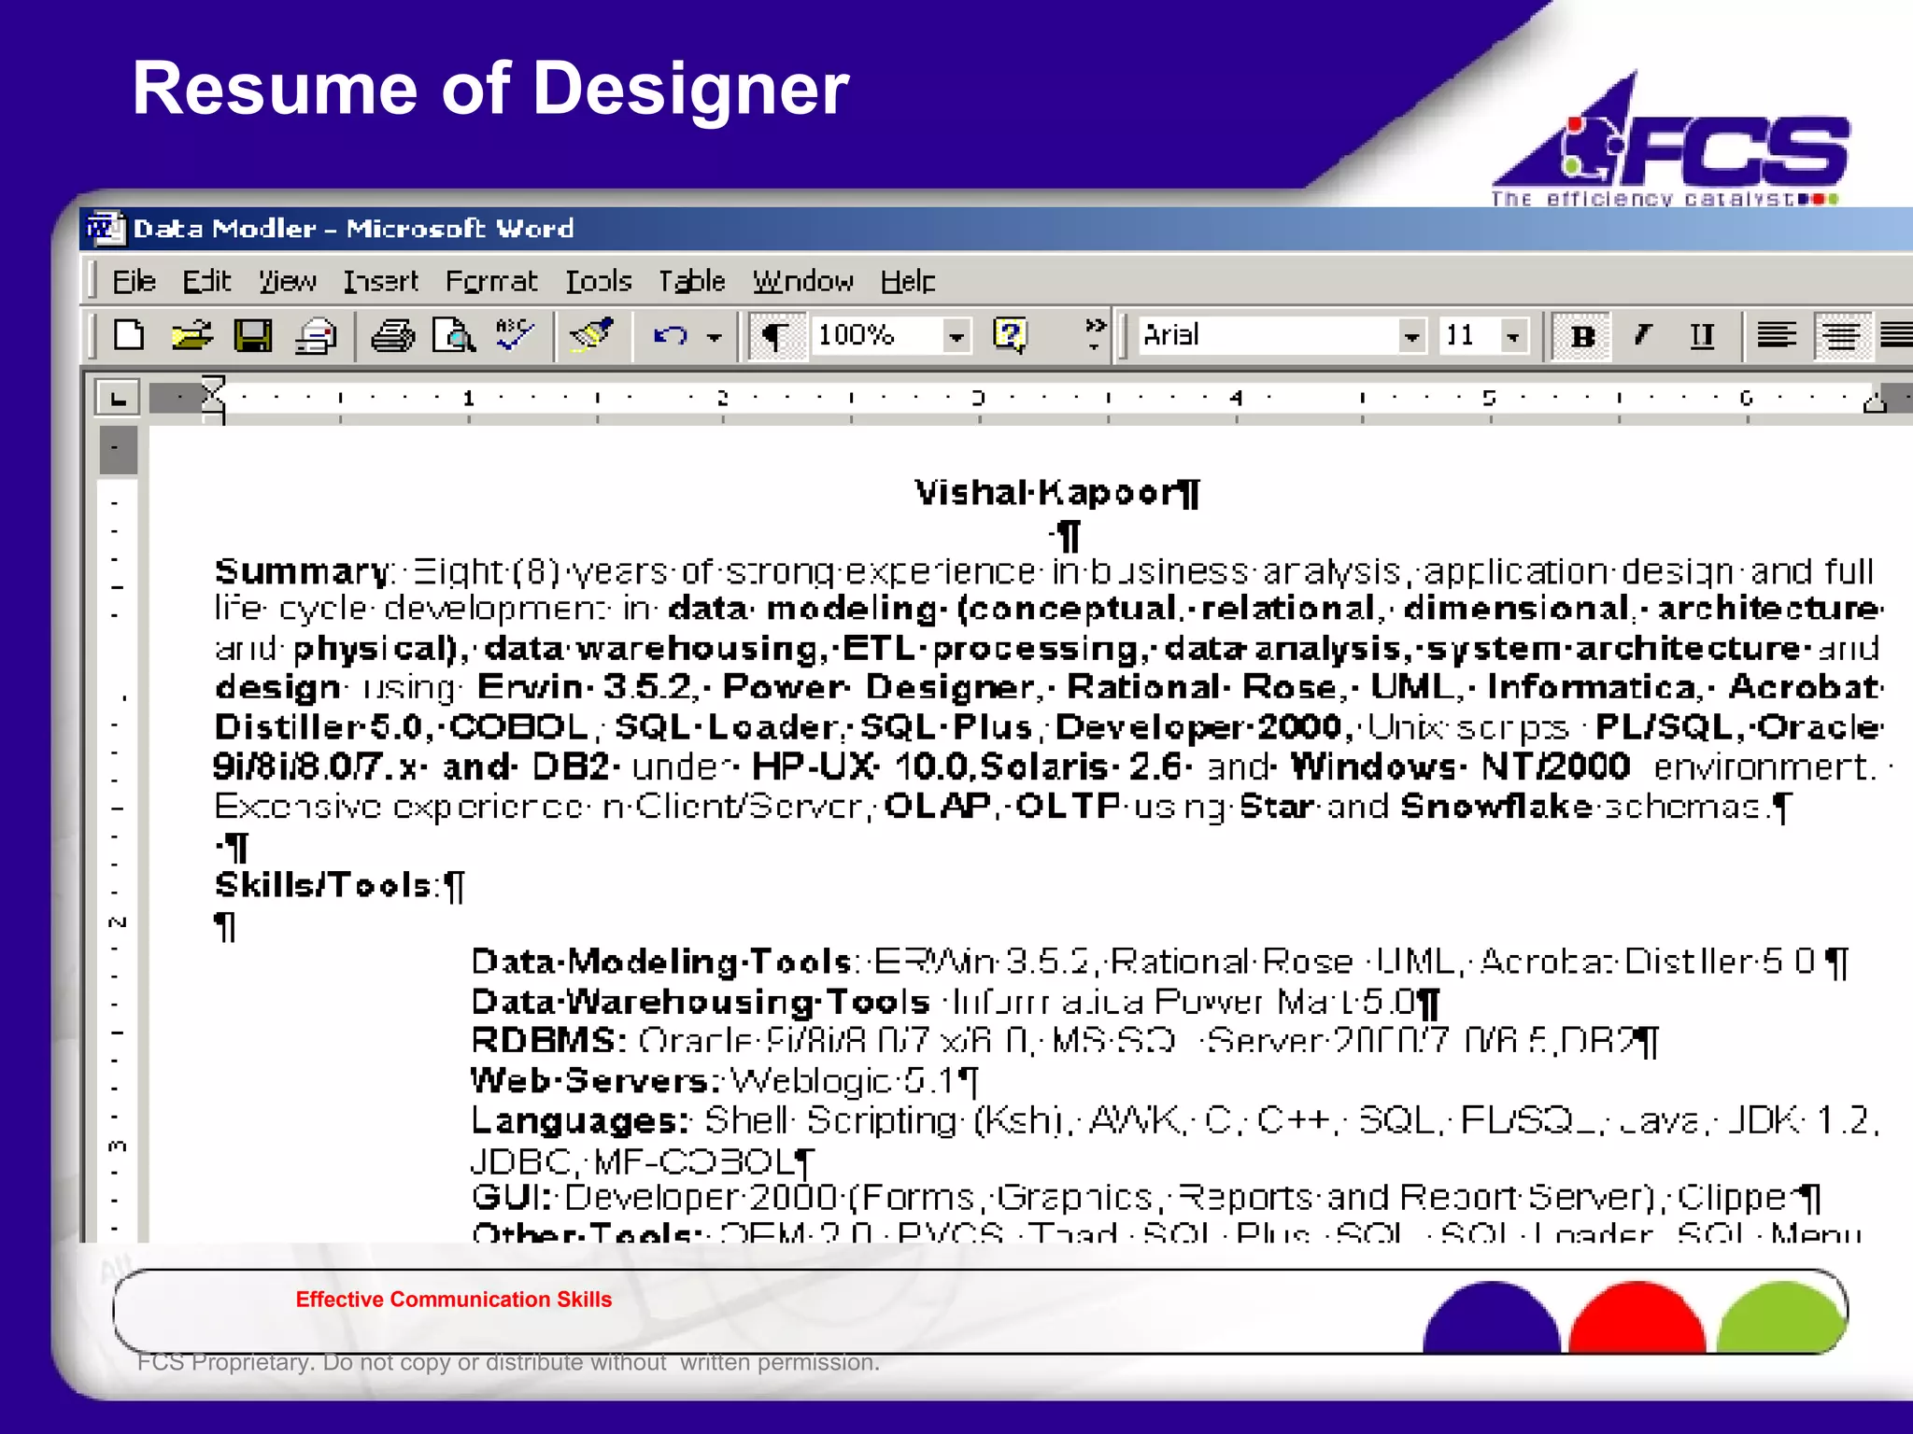The height and width of the screenshot is (1434, 1913).
Task: Open the font size 11 dropdown
Action: tap(1513, 335)
